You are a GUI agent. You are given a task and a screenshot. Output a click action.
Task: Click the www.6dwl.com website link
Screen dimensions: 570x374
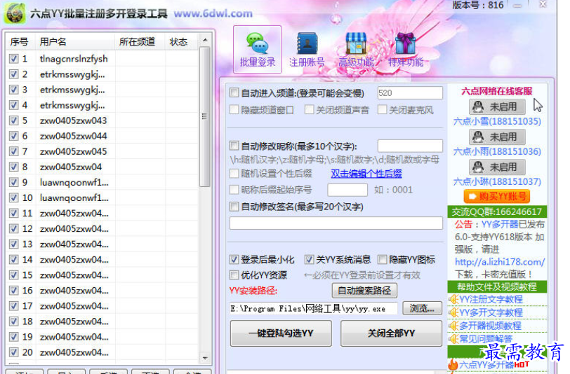pos(213,14)
